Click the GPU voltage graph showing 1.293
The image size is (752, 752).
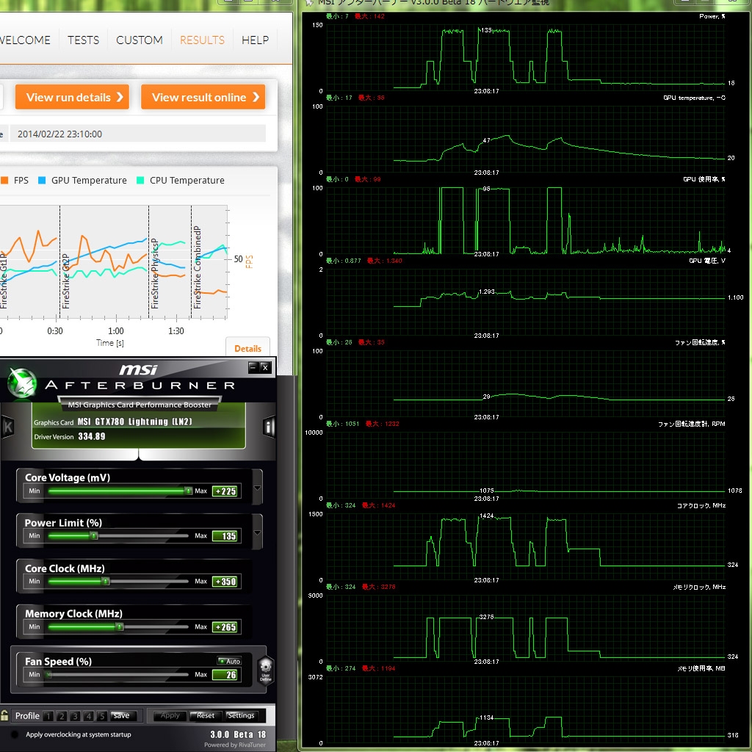click(526, 302)
